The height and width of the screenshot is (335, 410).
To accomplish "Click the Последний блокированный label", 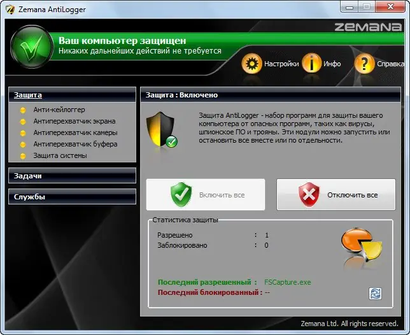I will (x=210, y=292).
